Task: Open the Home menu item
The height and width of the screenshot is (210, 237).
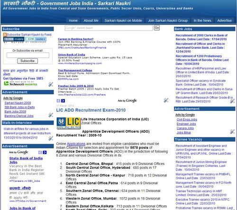Action: point(73,20)
